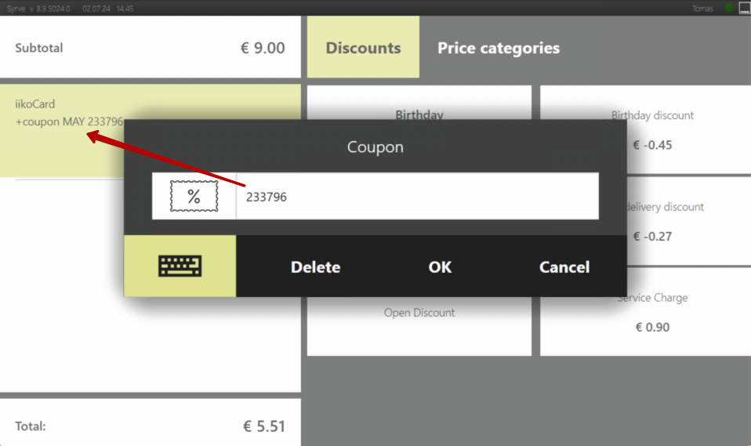The image size is (751, 446).
Task: Click the Syrve version label
Action: (38, 8)
